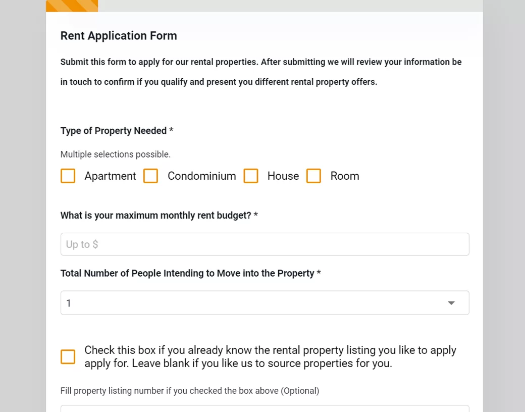This screenshot has height=412, width=525.
Task: Click the Condominium label text
Action: (201, 176)
